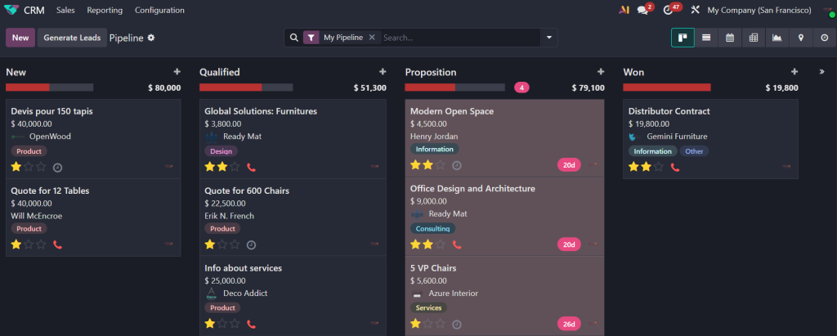Switch to Calendar view
This screenshot has width=837, height=336.
click(x=730, y=38)
